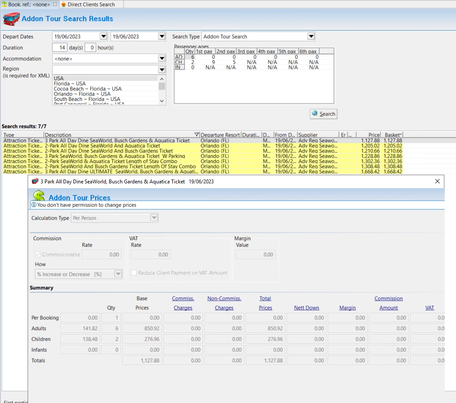Select the Book. ref. tab
The height and width of the screenshot is (403, 456).
point(29,4)
